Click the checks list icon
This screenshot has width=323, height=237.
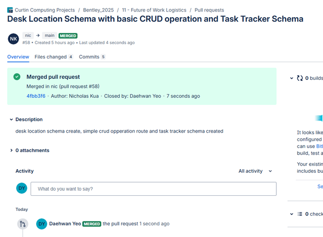point(300,214)
